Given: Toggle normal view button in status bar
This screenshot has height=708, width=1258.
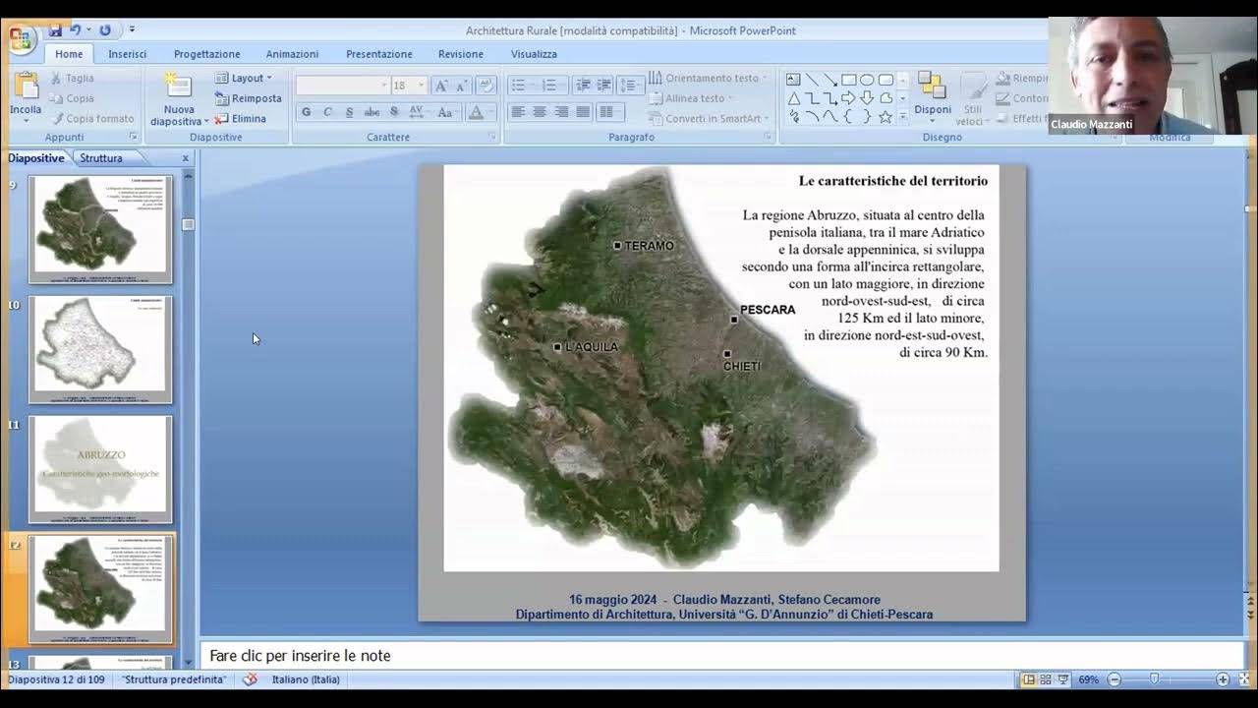Looking at the screenshot, I should point(1028,679).
